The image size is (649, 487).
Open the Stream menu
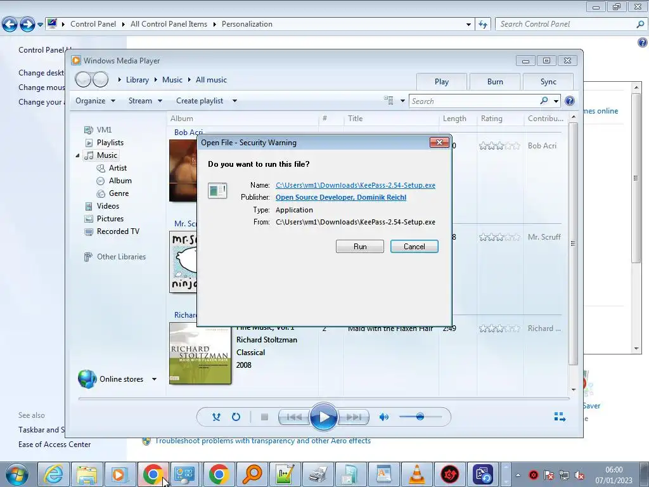coord(145,101)
